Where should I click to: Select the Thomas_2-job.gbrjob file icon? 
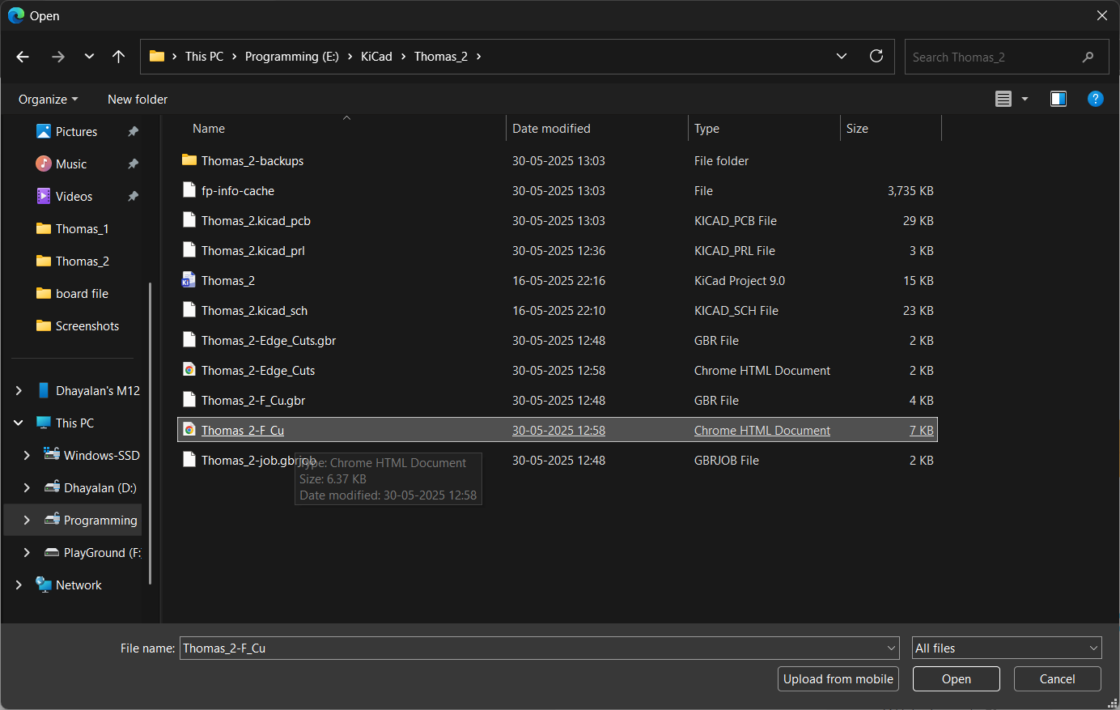[x=189, y=460]
